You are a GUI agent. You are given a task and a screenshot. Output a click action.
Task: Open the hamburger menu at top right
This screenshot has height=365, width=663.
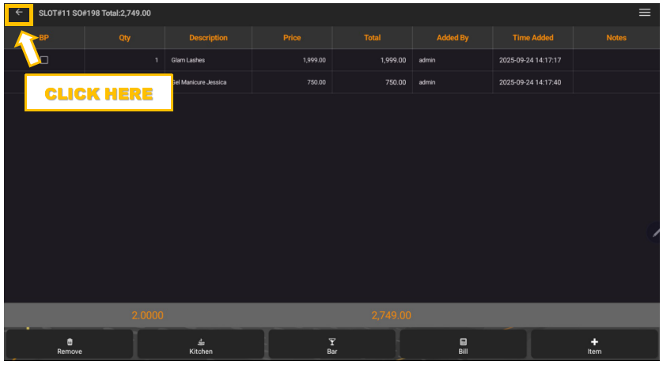click(644, 13)
